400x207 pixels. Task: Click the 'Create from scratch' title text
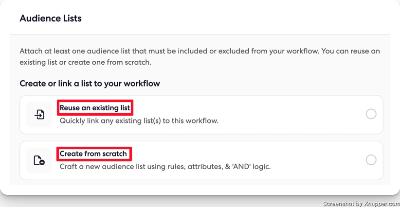click(x=93, y=154)
